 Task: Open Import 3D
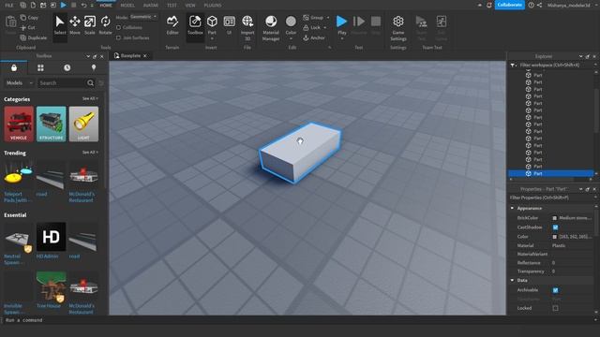[x=247, y=27]
